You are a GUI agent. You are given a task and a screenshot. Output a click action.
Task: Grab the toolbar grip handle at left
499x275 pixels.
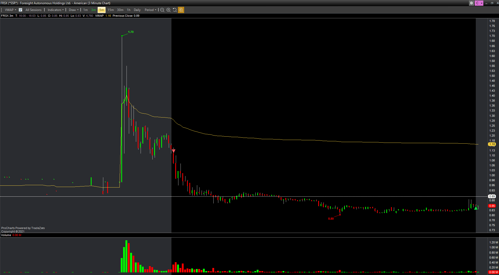pos(2,10)
